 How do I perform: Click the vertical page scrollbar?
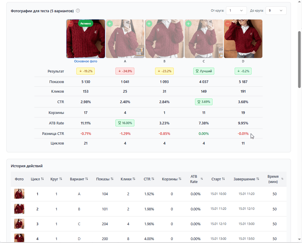(299, 58)
